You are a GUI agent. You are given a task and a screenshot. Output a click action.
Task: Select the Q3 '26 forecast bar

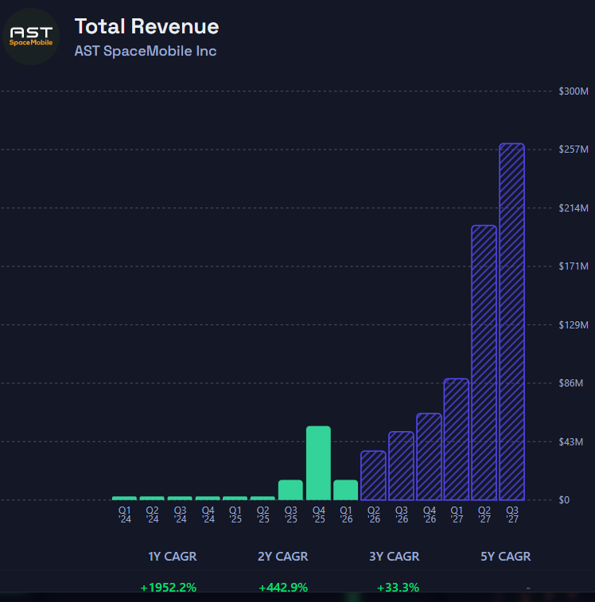point(402,466)
